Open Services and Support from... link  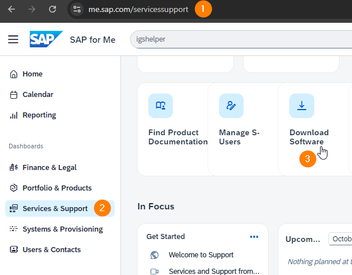[214, 271]
